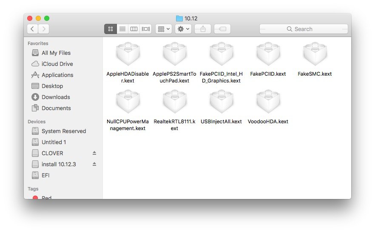Click the FakeSMC.kext file name
The height and width of the screenshot is (233, 375).
[x=315, y=74]
